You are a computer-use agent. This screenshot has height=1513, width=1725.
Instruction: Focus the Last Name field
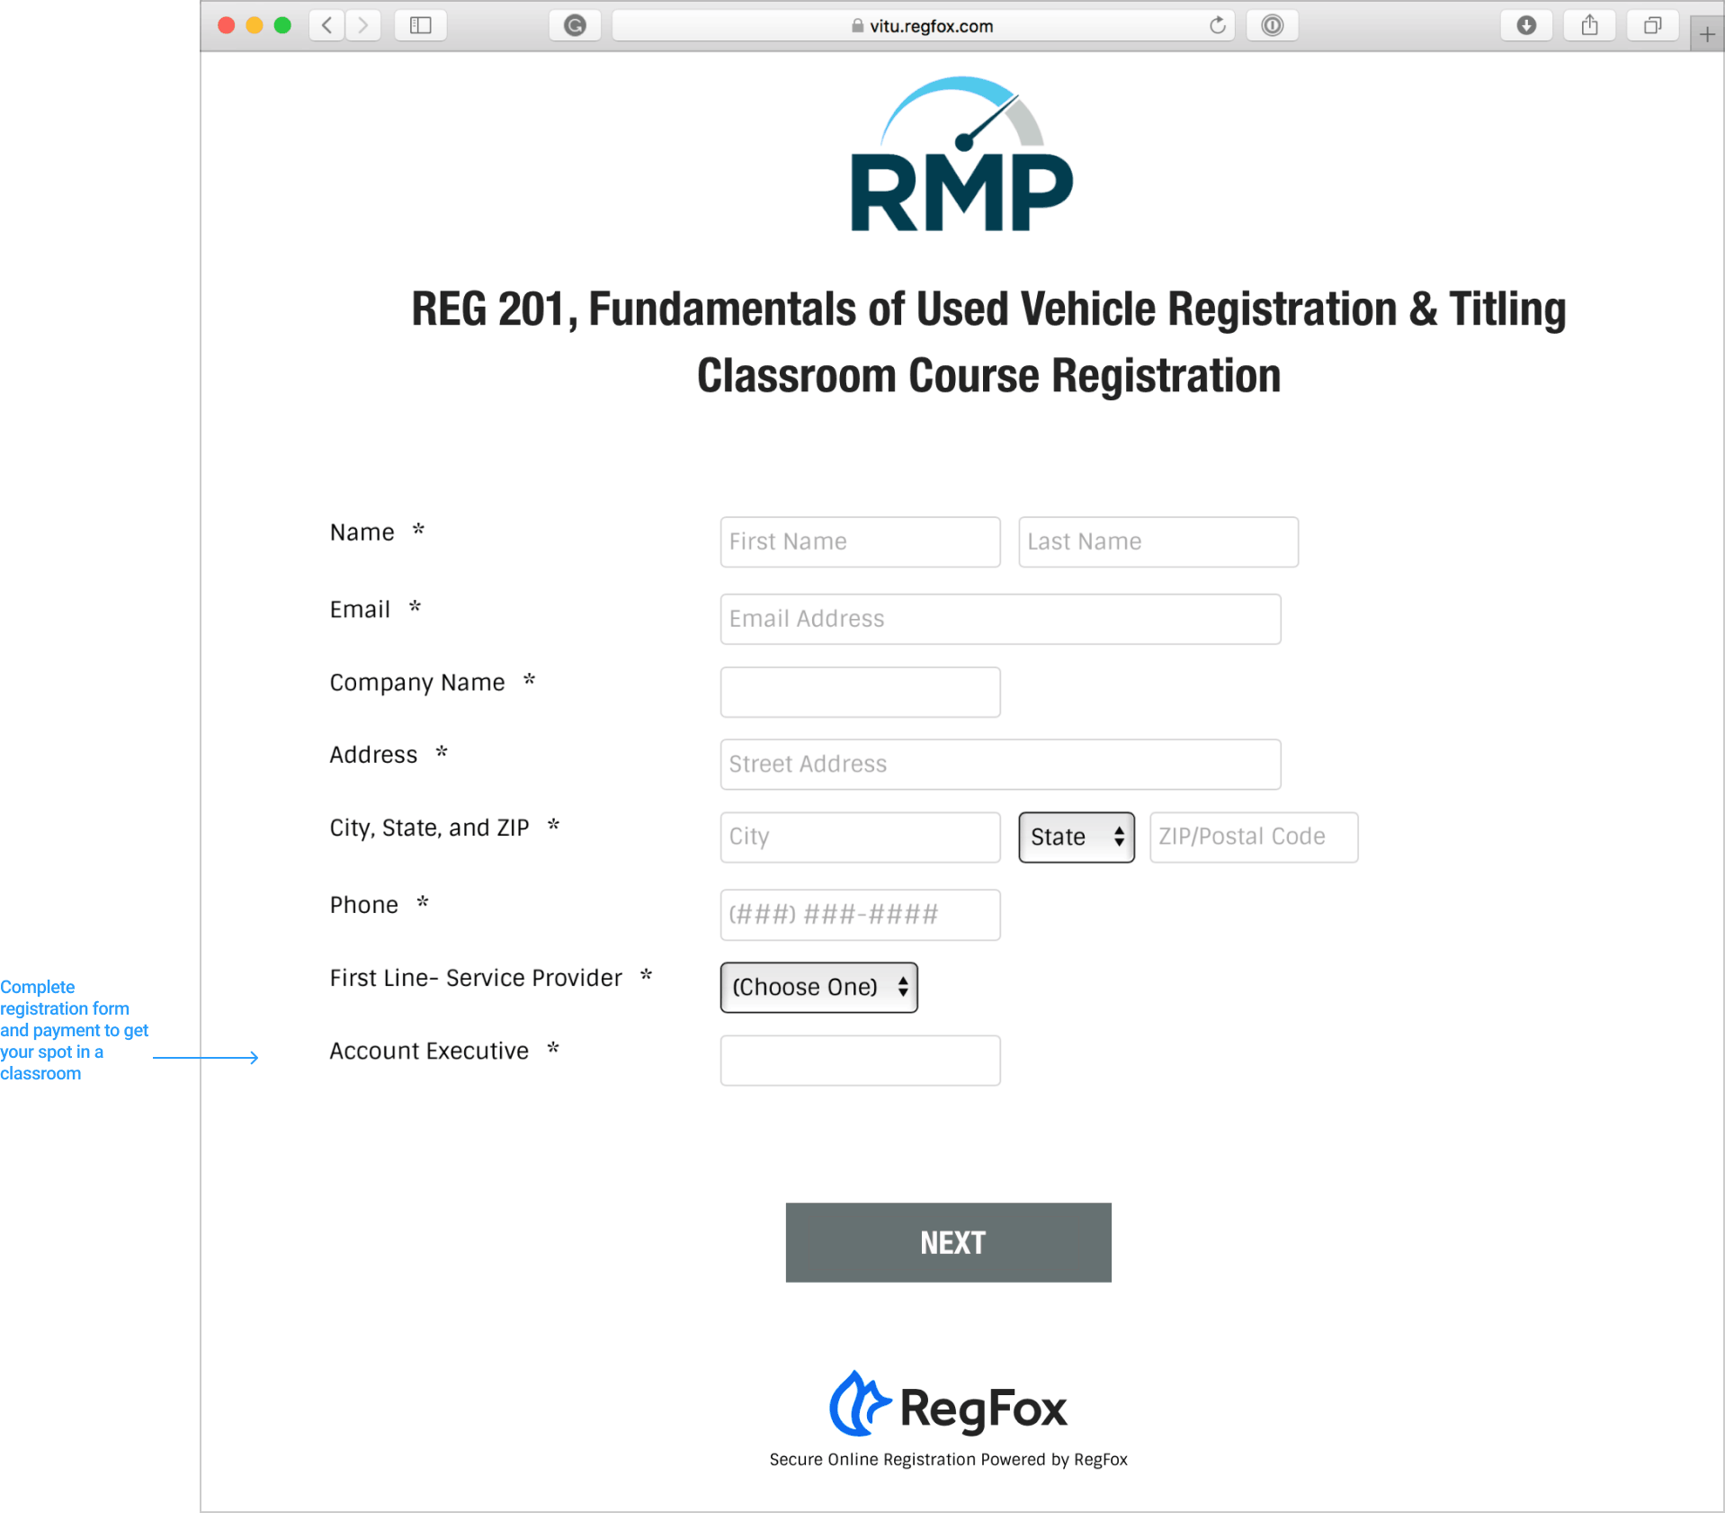(1157, 542)
